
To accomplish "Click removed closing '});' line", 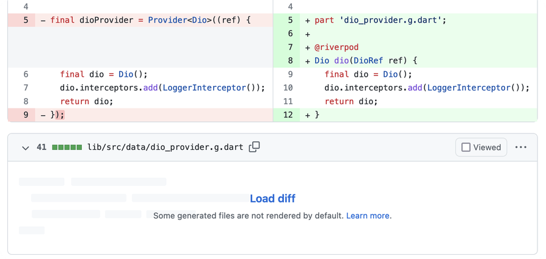I will click(x=57, y=115).
